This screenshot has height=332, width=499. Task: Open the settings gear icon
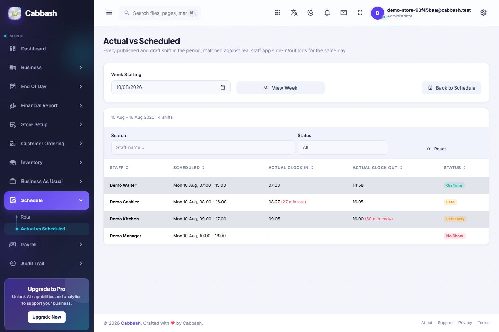point(483,13)
